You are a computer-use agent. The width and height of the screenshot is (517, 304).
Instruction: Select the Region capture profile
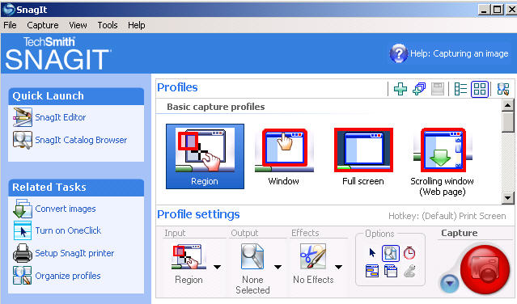(x=205, y=156)
